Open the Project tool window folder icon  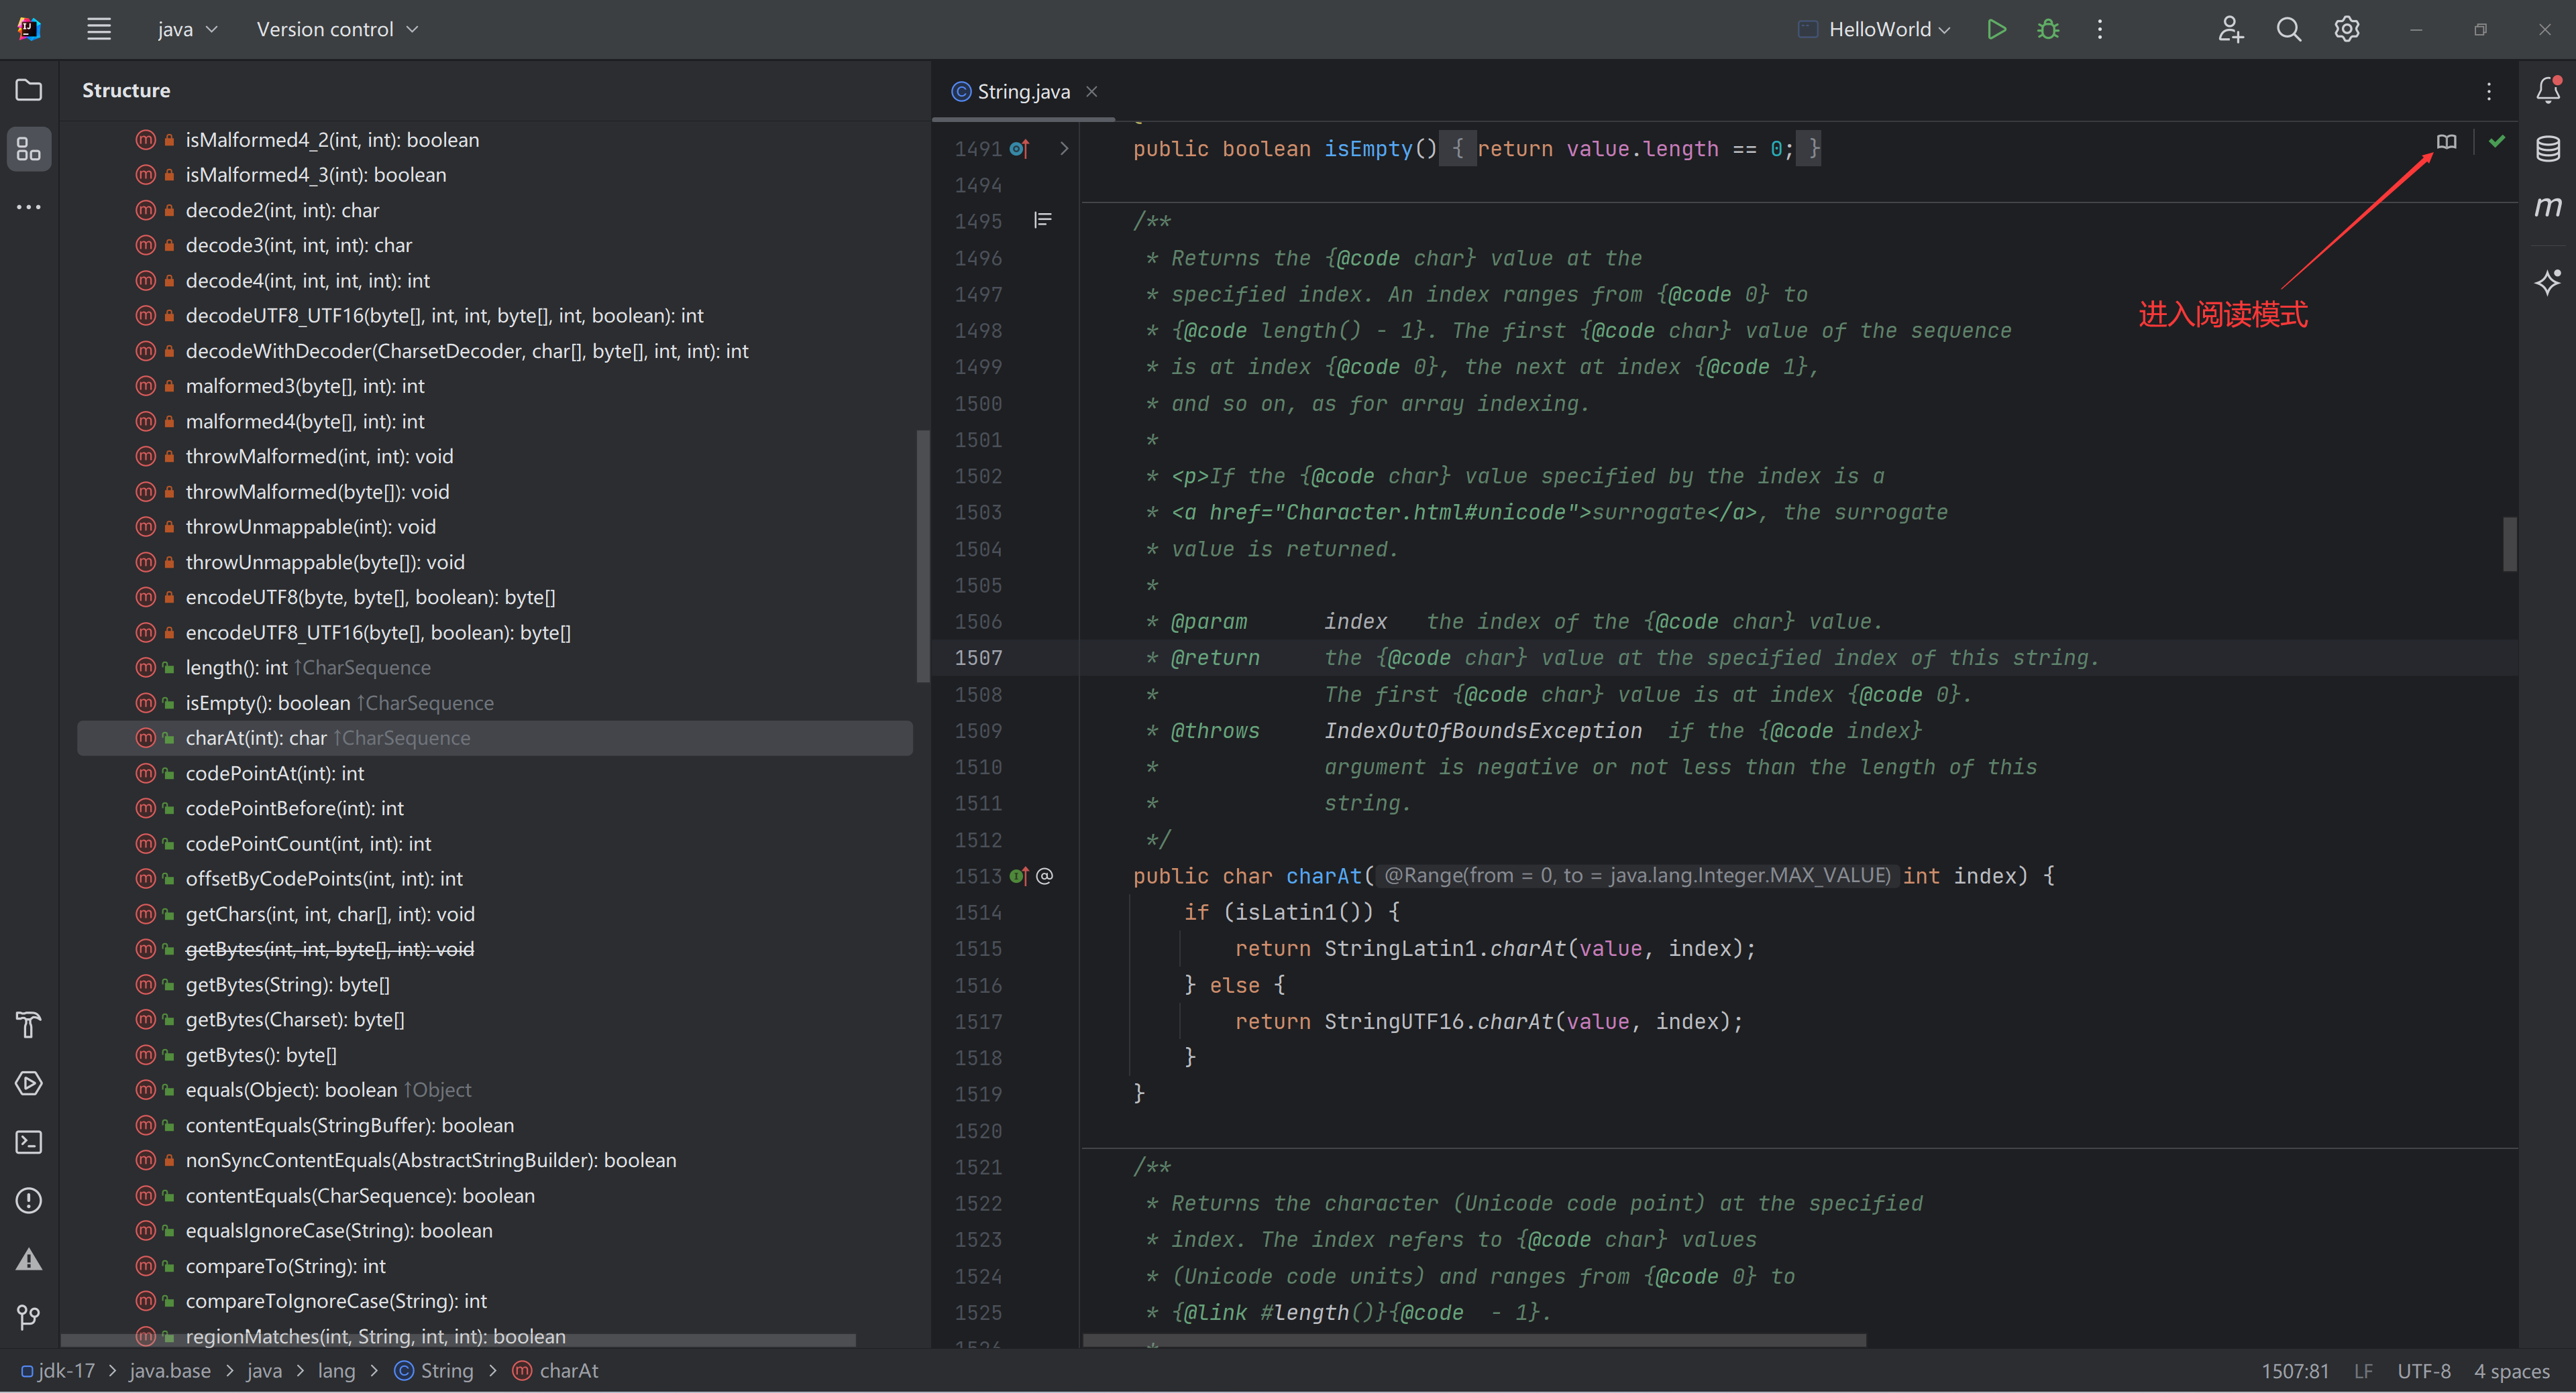29,90
